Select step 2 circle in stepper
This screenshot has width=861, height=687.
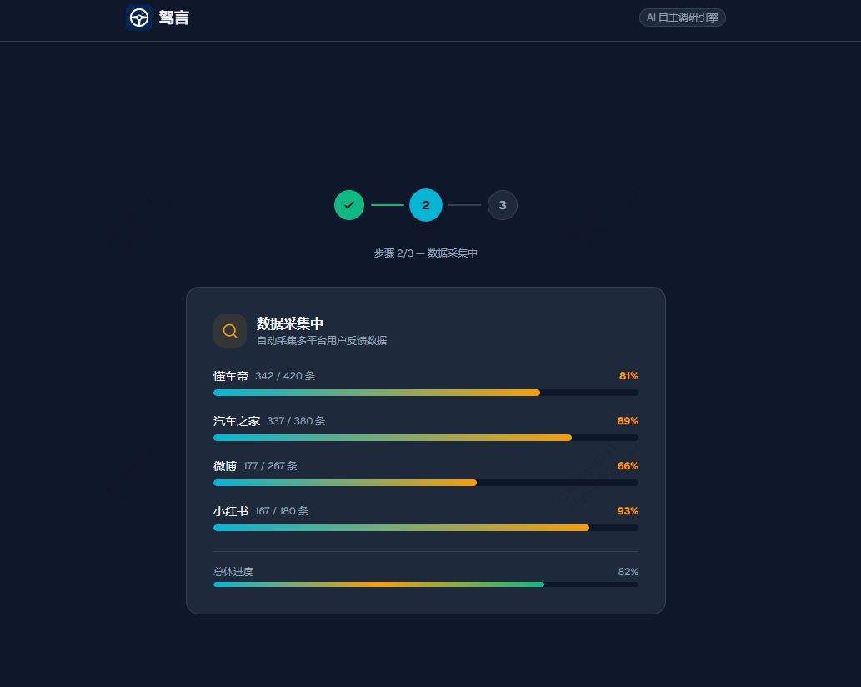pyautogui.click(x=426, y=205)
